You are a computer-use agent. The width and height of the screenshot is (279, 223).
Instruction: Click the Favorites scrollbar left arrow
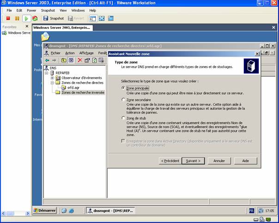pos(3,213)
